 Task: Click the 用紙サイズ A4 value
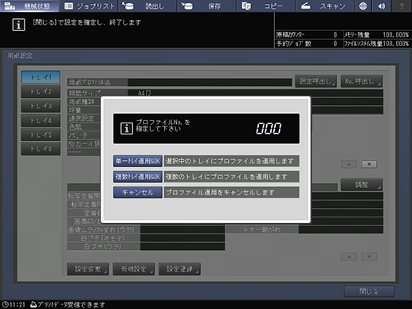[145, 93]
